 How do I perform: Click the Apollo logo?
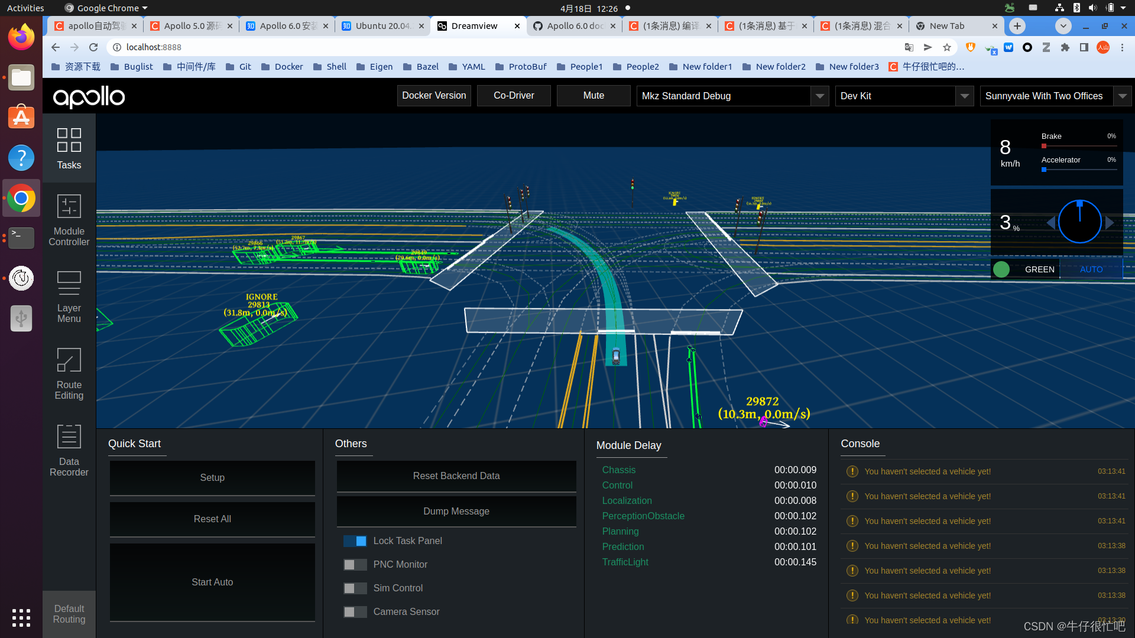click(89, 96)
